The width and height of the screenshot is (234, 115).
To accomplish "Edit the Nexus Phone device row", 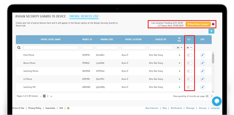I will click(202, 63).
